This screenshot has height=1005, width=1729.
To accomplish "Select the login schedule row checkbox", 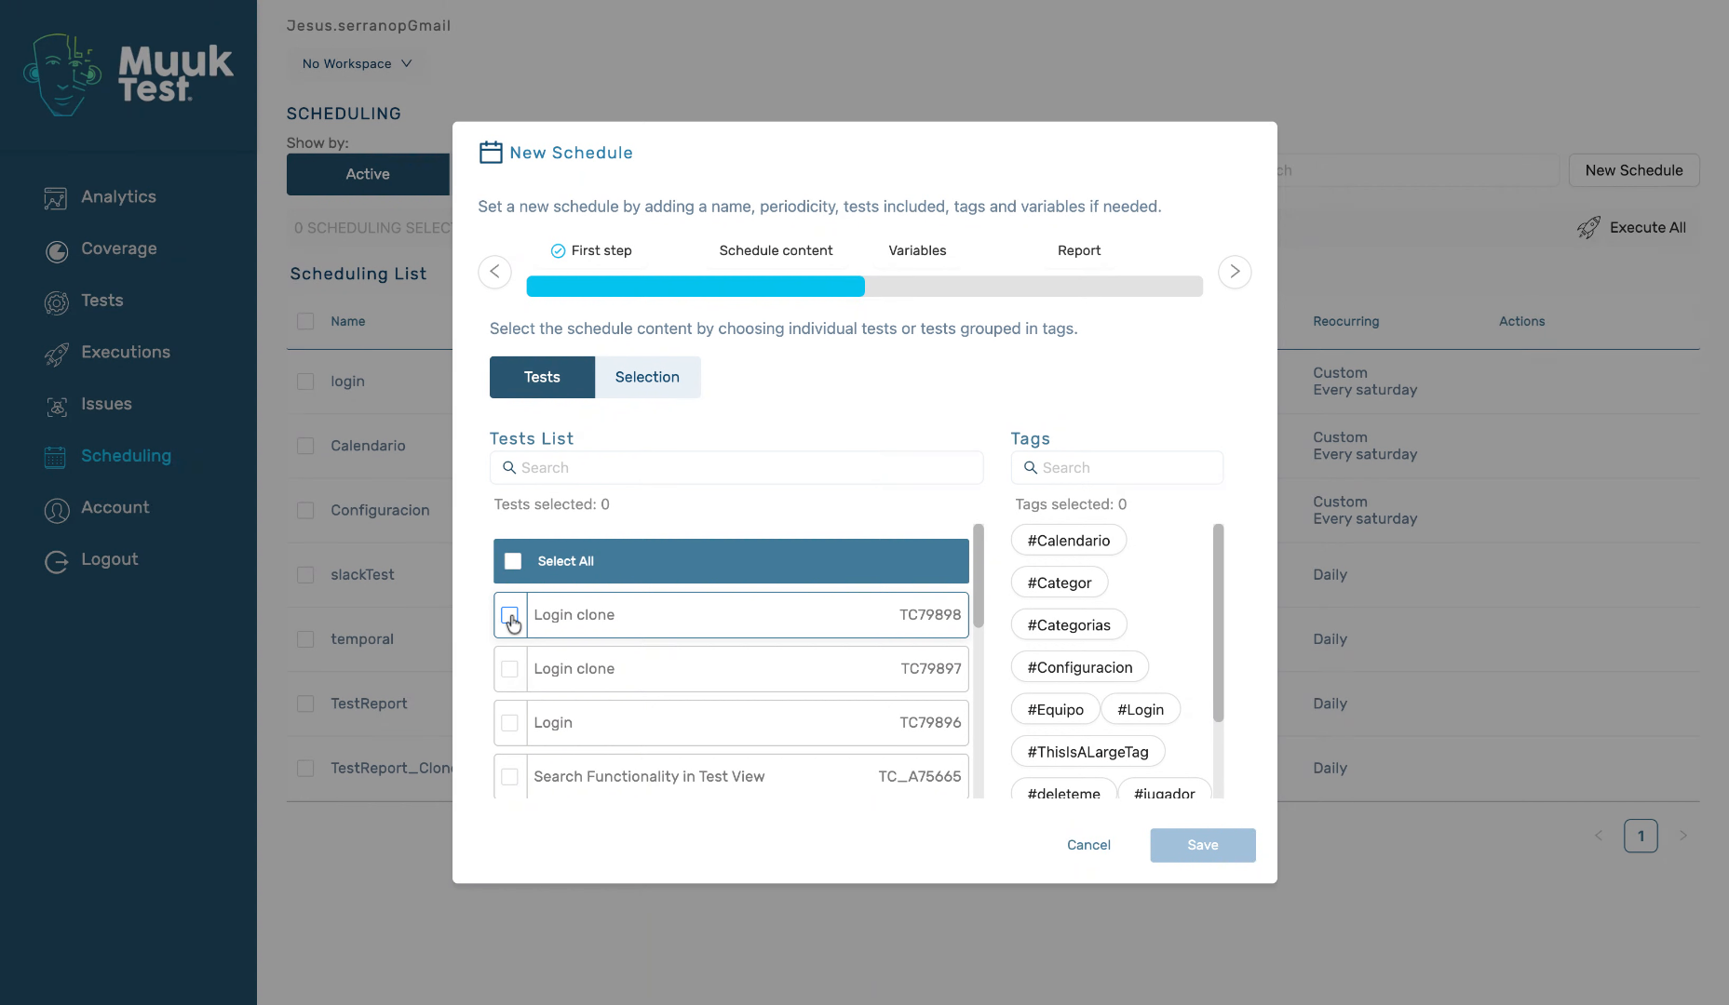I will (x=305, y=382).
